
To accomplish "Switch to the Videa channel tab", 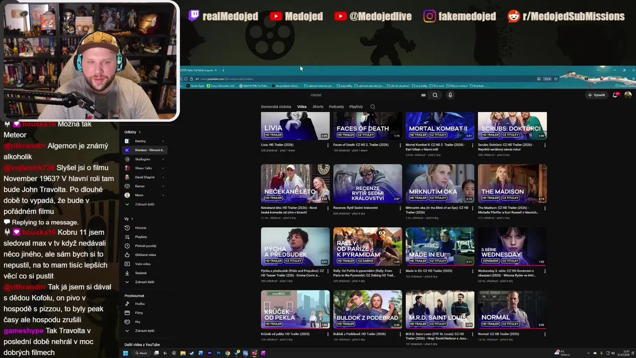I will (302, 107).
